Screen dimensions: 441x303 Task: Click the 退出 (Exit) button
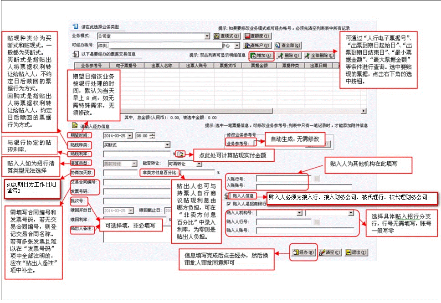pos(355,252)
